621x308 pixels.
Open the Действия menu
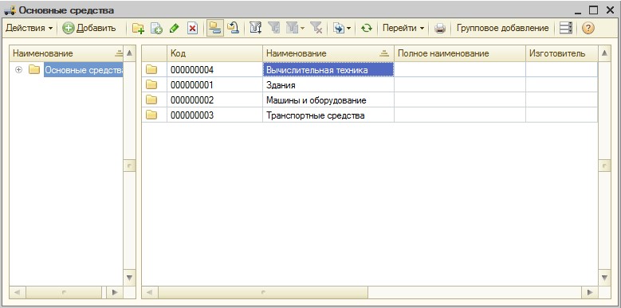29,29
